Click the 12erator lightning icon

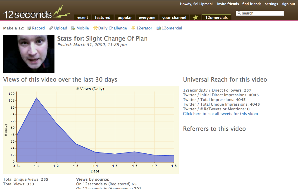[133, 28]
